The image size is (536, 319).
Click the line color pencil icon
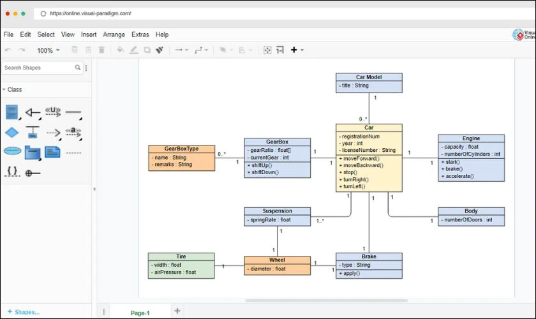click(x=133, y=50)
